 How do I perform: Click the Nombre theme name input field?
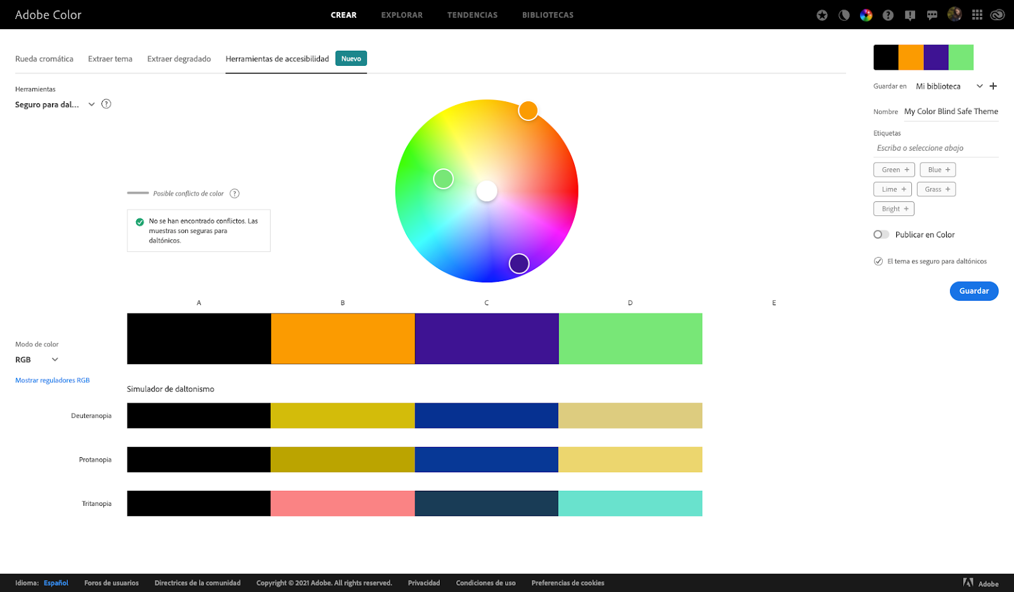click(x=950, y=111)
